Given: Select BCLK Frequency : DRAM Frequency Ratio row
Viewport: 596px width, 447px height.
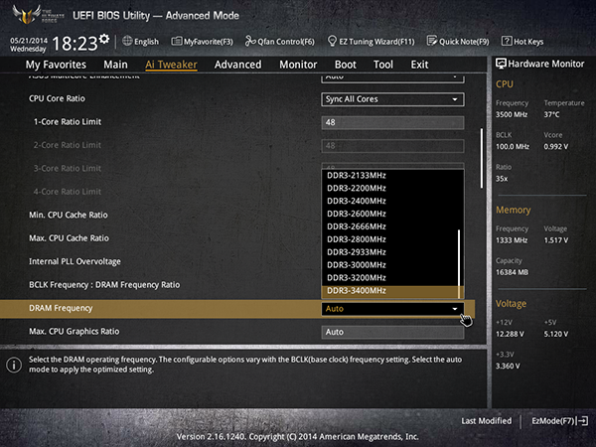Looking at the screenshot, I should pyautogui.click(x=104, y=285).
